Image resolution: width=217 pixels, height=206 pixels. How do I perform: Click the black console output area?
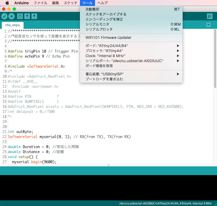click(x=108, y=188)
